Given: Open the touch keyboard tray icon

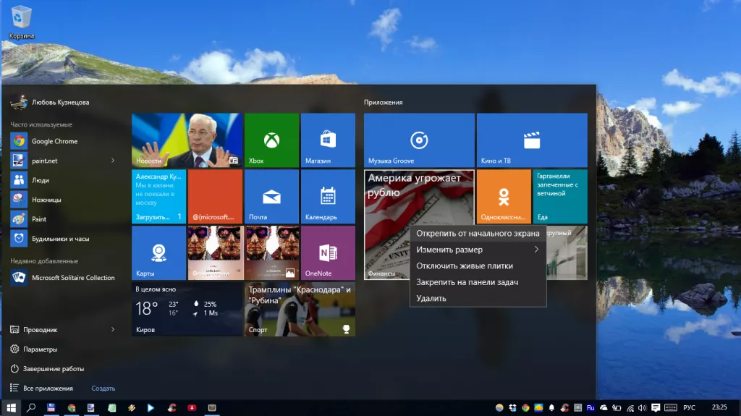Looking at the screenshot, I should click(671, 407).
